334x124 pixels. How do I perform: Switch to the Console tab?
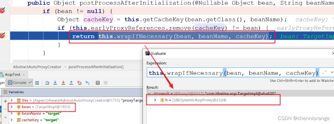click(19, 83)
